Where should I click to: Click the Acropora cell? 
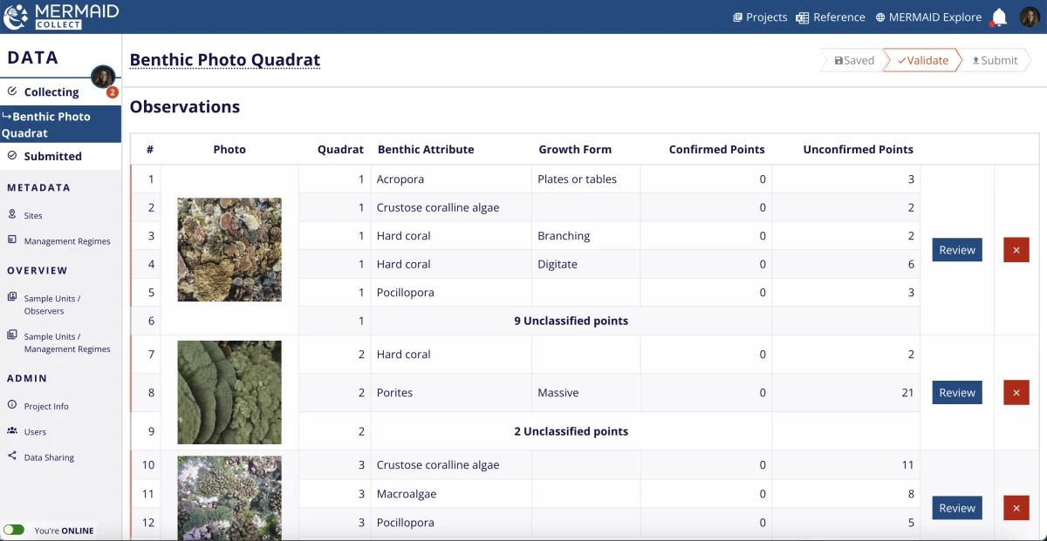tap(451, 179)
